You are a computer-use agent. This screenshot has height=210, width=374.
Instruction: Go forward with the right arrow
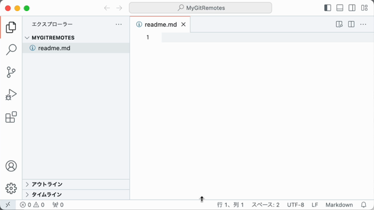click(119, 8)
